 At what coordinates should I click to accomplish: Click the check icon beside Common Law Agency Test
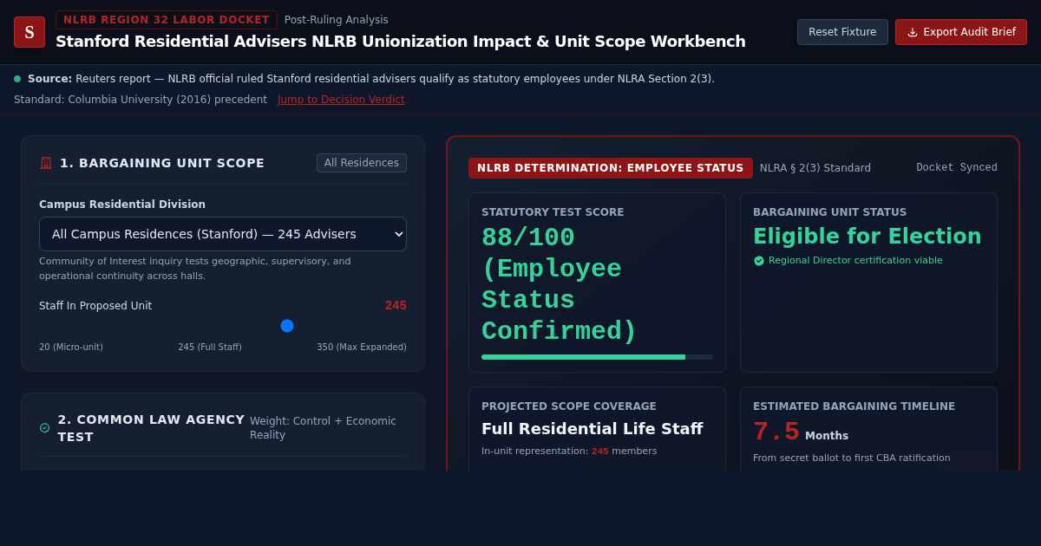pos(45,428)
